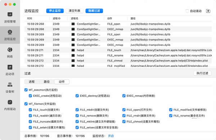Switch to the 进程 filter tab
Viewport: 216px width, 140px height.
click(32, 82)
